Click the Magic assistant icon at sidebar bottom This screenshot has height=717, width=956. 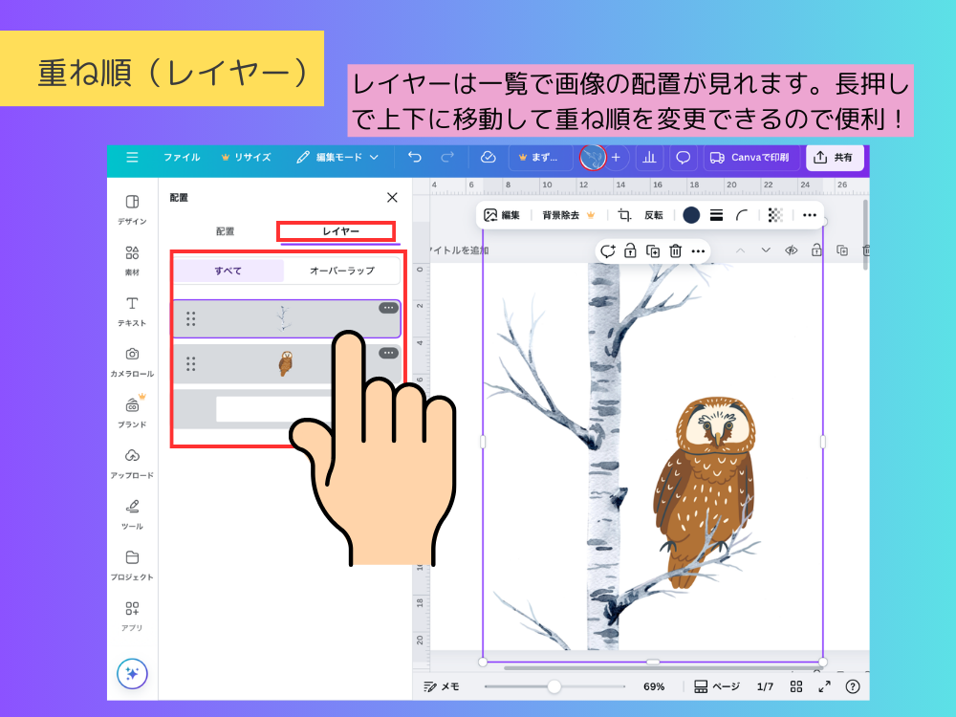tap(132, 673)
